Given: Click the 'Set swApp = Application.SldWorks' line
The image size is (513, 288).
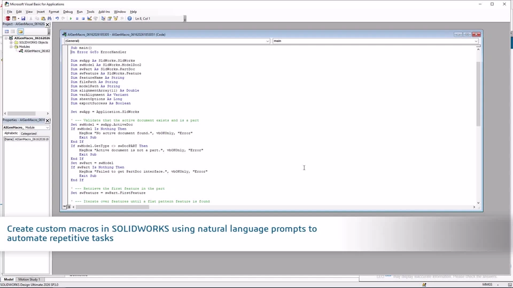Looking at the screenshot, I should click(x=105, y=112).
